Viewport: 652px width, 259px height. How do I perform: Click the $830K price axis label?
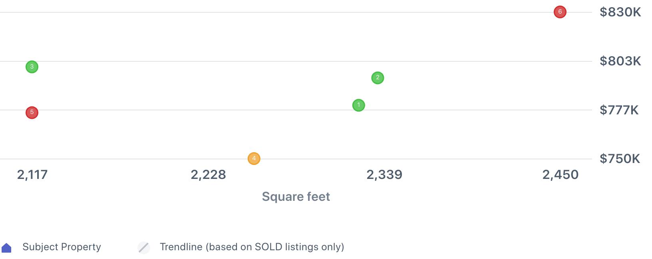click(620, 12)
